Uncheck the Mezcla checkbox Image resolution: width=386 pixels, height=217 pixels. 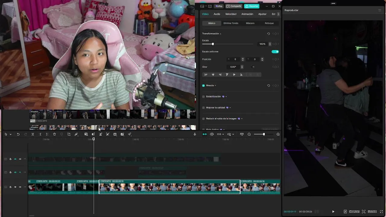coord(204,86)
